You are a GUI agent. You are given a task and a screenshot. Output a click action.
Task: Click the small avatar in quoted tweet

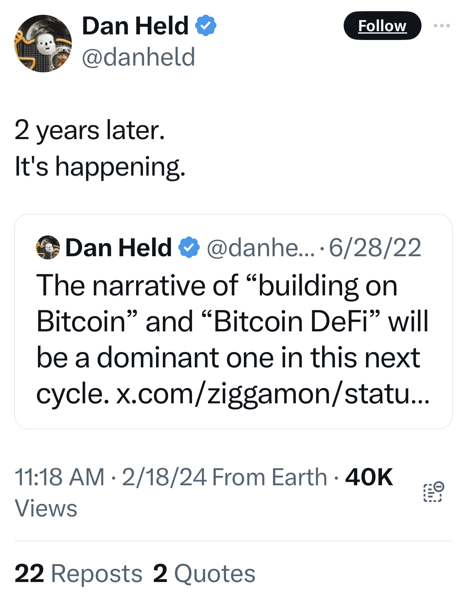(x=48, y=247)
